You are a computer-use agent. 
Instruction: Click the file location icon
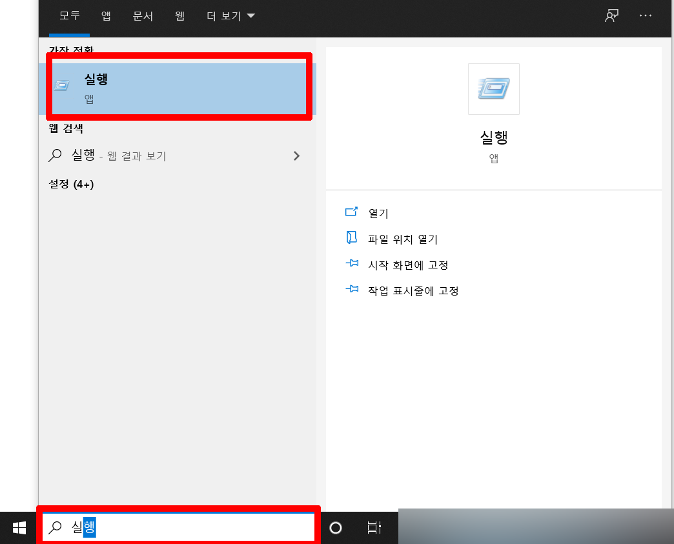tap(352, 237)
